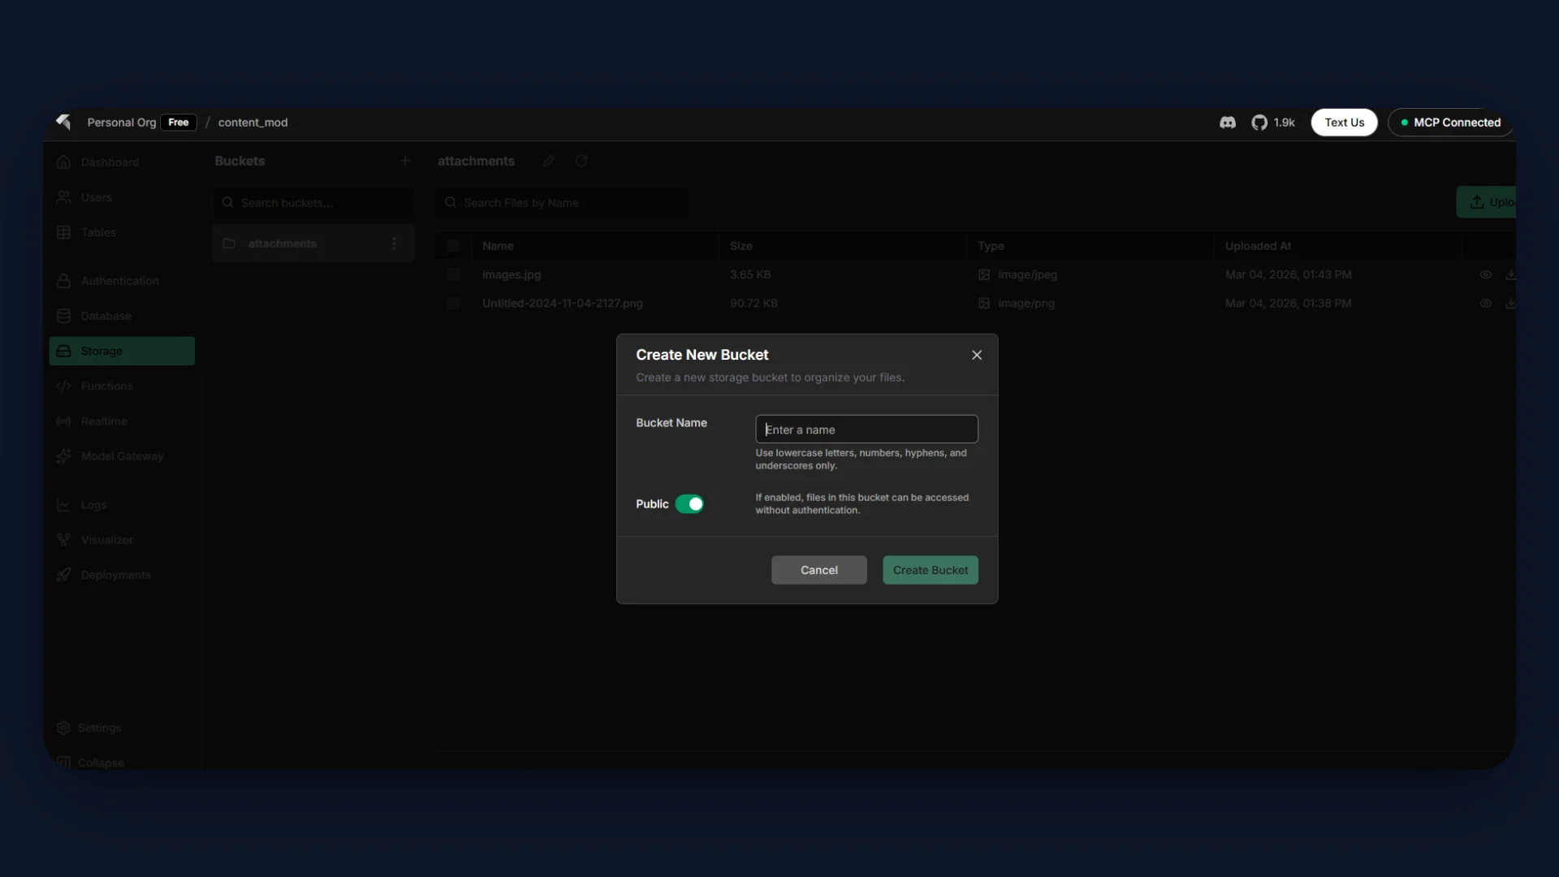Focus the Bucket Name input field
The width and height of the screenshot is (1559, 877).
(x=866, y=430)
